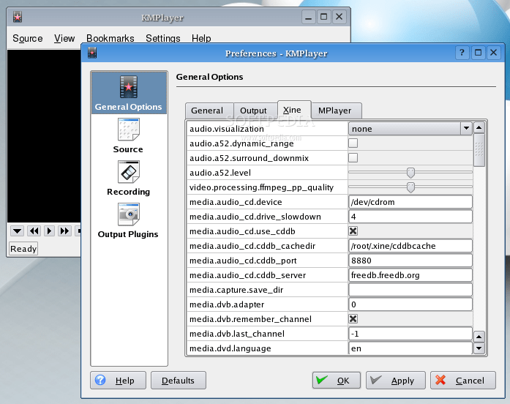Click media.dvd.language input field
This screenshot has width=510, height=404.
point(410,348)
